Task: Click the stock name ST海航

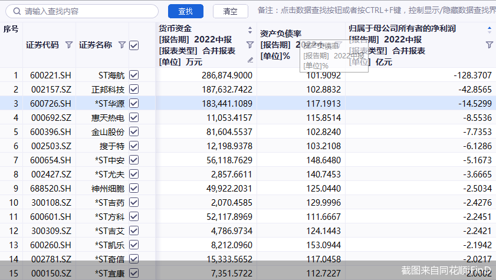Action: click(111, 75)
